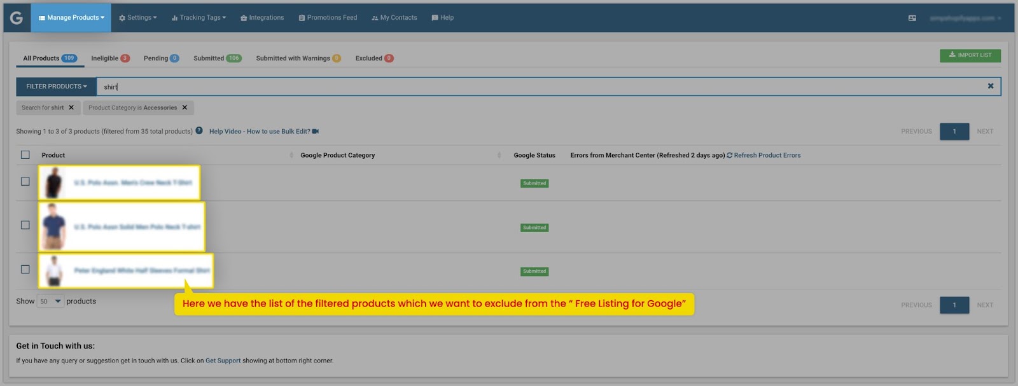Open the Show 50 products dropdown
Screen dimensions: 1018x386
(50, 301)
